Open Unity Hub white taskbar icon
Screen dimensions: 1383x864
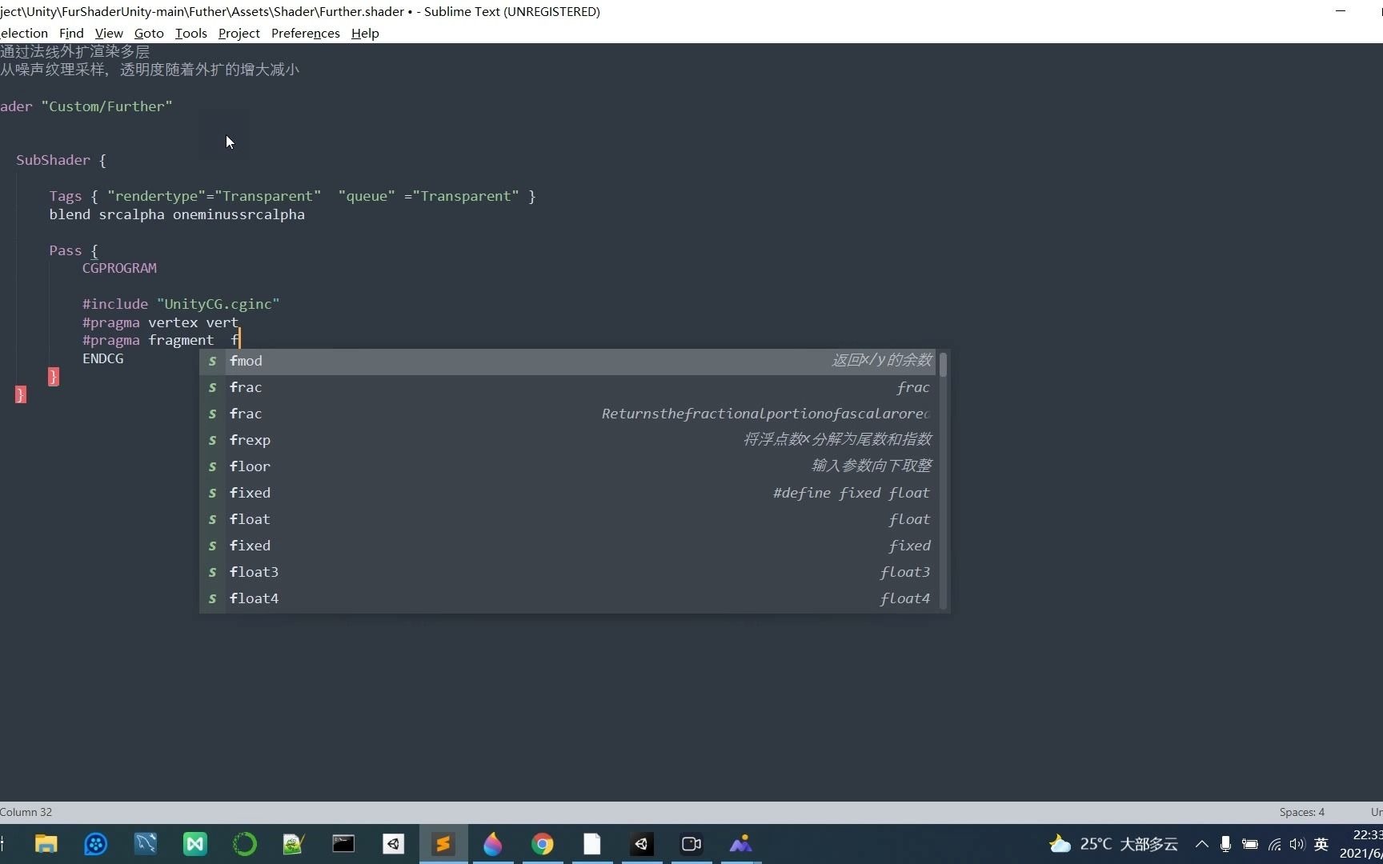point(393,844)
